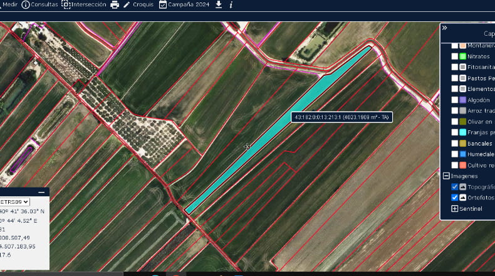This screenshot has width=495, height=276.
Task: Enable the Elementos layer checkbox
Action: pos(455,89)
